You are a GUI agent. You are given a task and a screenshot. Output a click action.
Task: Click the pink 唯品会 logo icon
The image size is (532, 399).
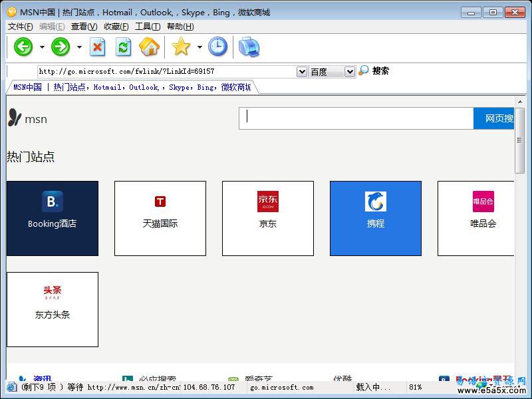point(483,201)
